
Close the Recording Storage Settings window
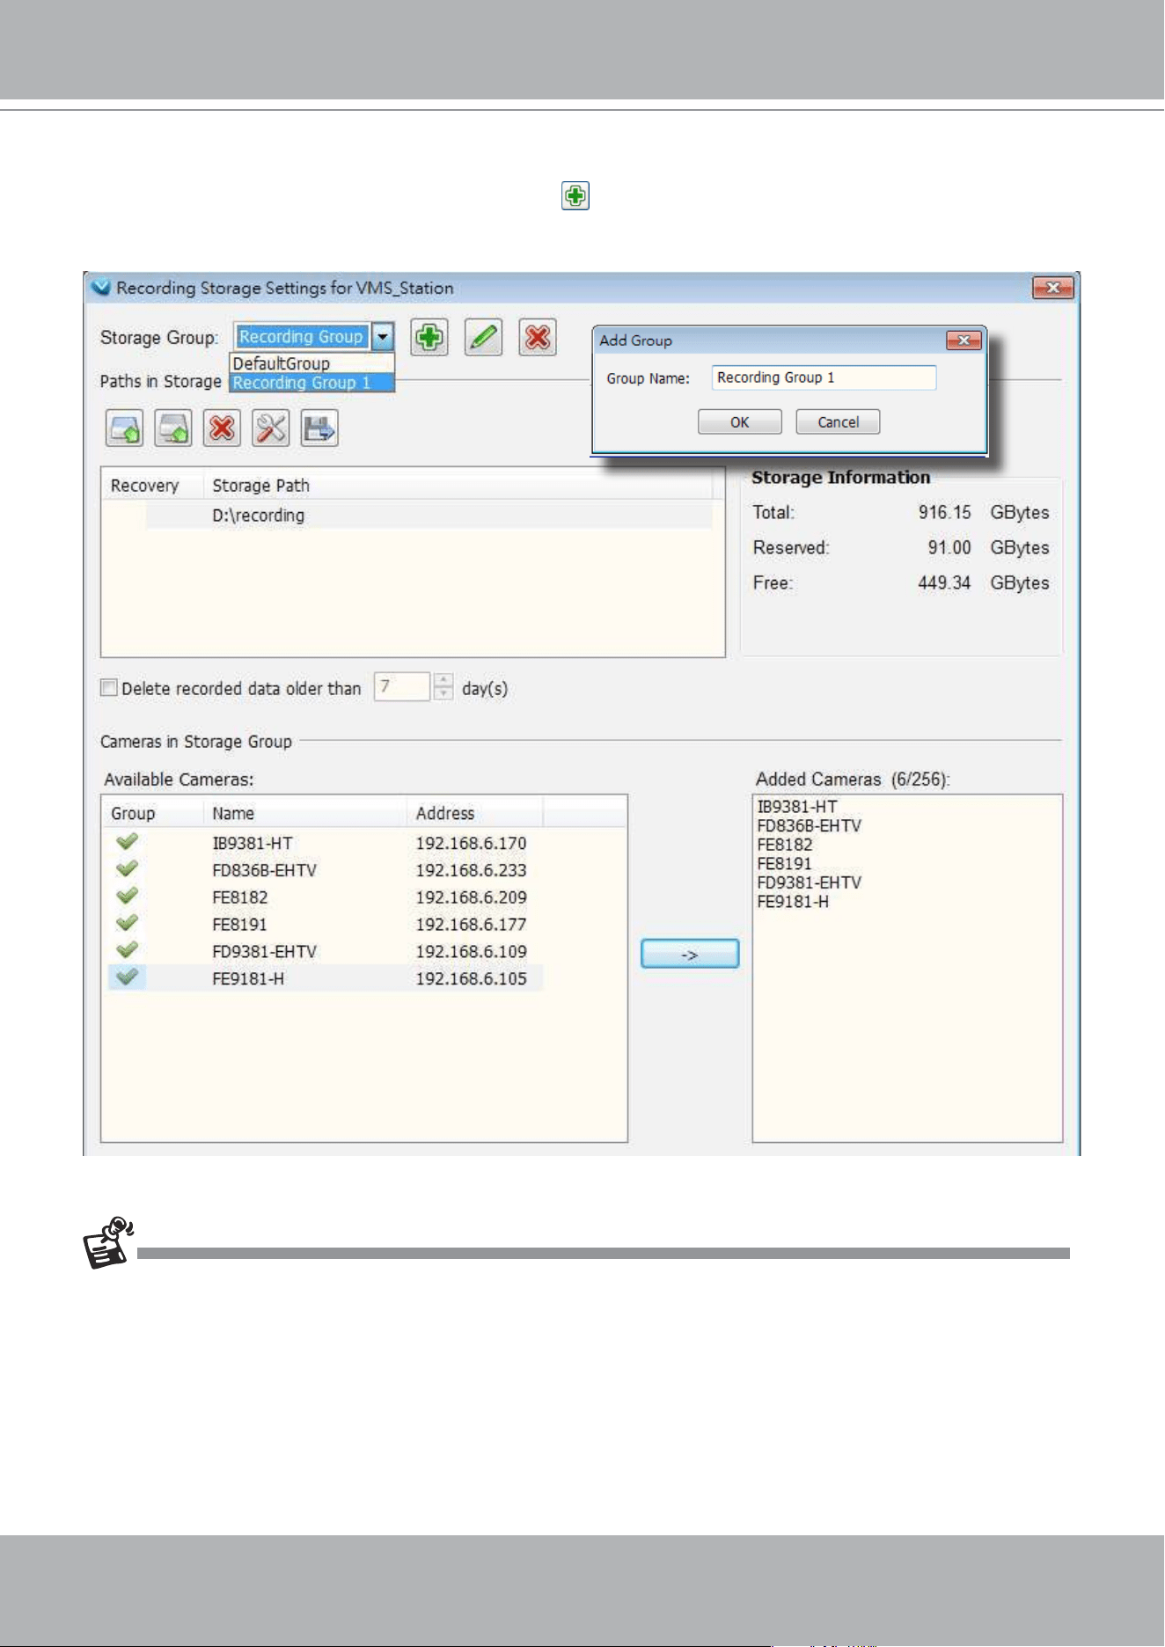point(1052,288)
